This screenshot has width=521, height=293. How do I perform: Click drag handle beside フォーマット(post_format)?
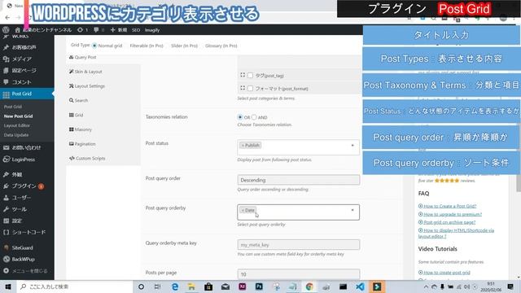tap(243, 88)
